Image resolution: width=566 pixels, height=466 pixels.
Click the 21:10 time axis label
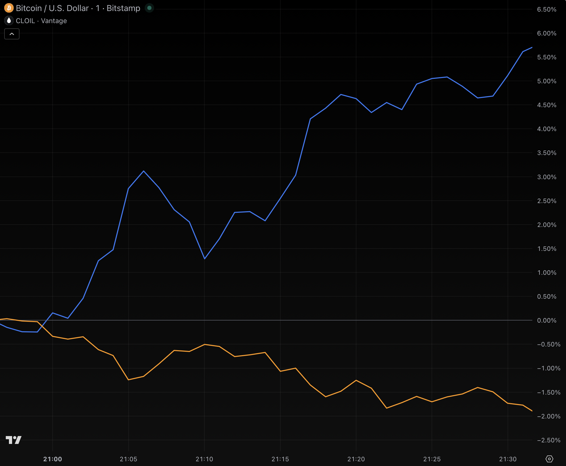tap(204, 459)
